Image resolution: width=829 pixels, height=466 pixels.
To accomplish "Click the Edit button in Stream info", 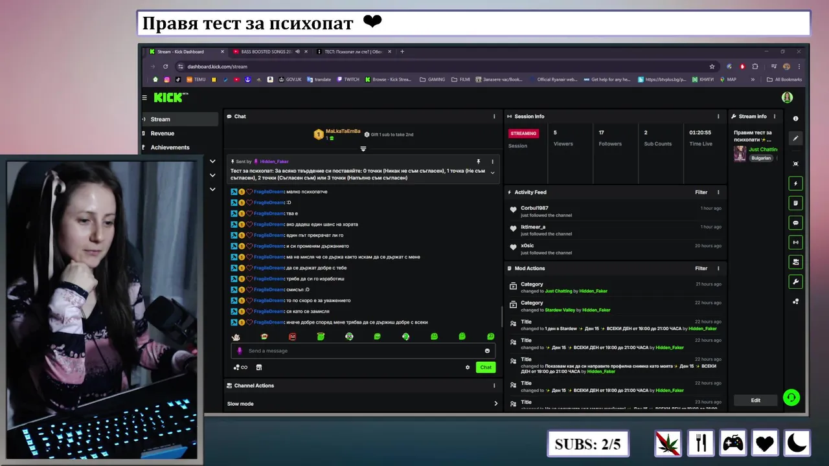I will [755, 400].
